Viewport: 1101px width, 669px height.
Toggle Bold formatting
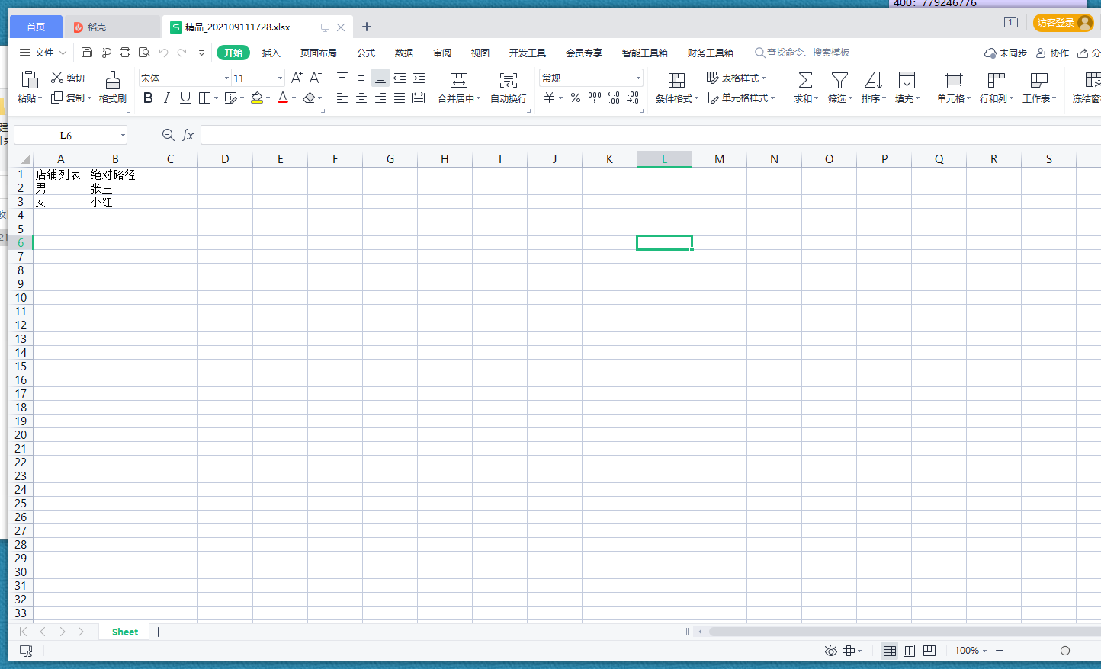tap(148, 98)
